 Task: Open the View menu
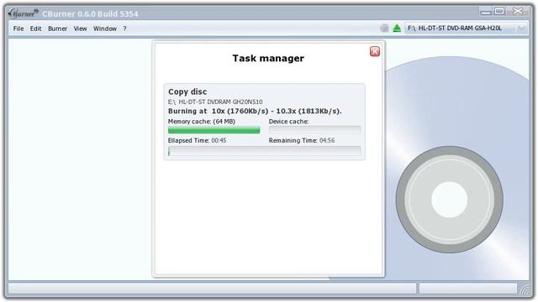tap(81, 29)
